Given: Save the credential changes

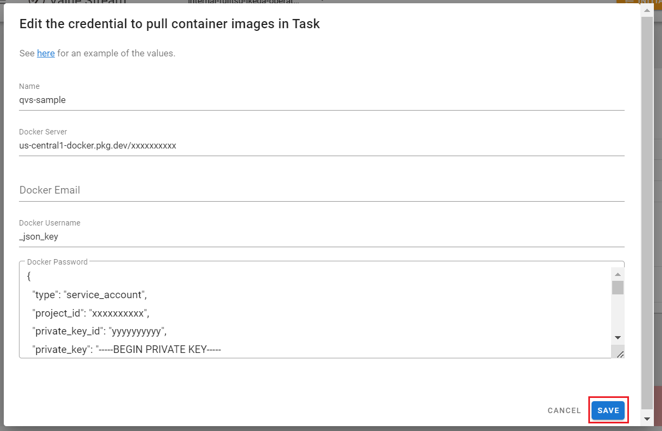Looking at the screenshot, I should click(608, 410).
